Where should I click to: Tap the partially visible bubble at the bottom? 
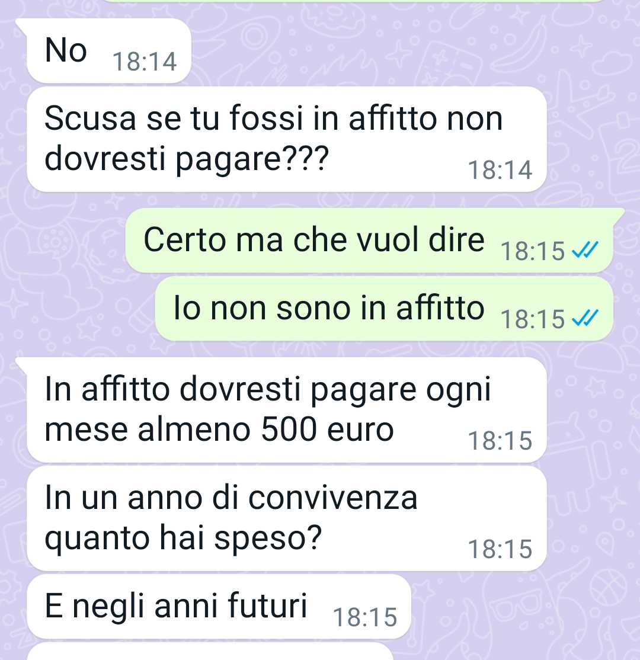210,652
